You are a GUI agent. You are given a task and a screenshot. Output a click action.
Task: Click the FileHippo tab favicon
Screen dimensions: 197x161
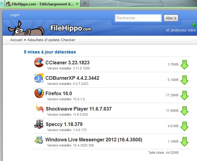tap(9, 4)
